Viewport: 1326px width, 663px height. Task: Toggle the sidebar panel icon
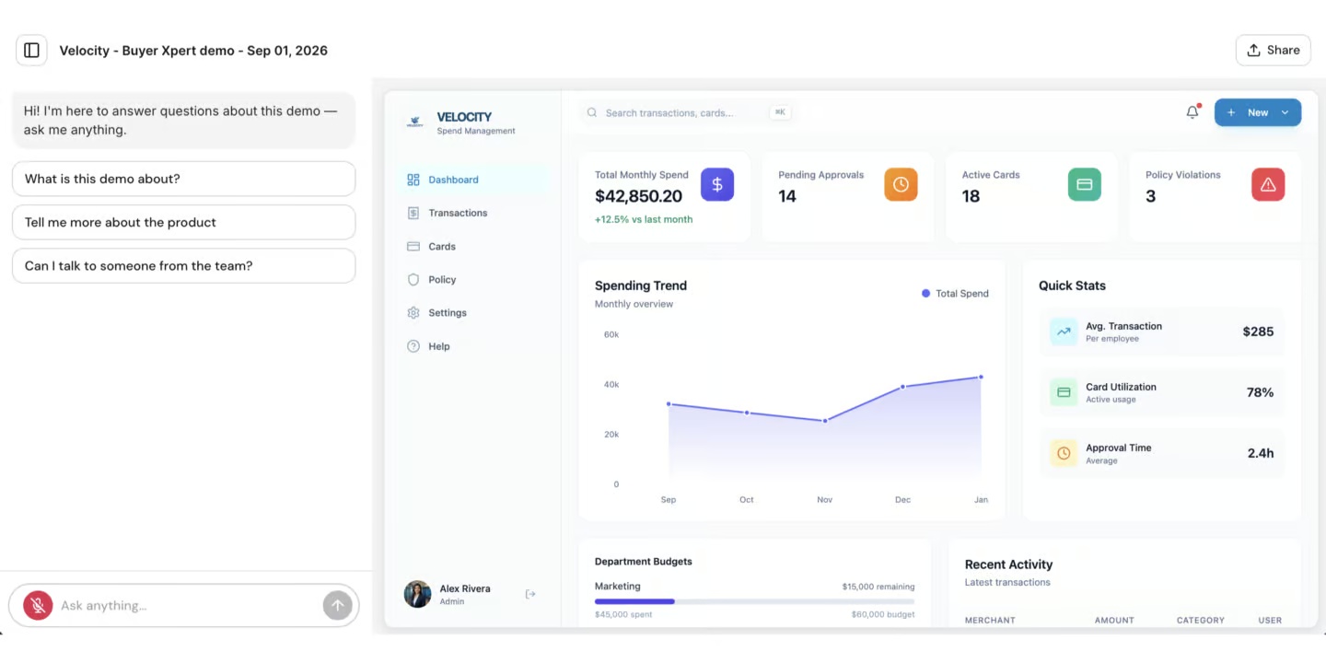(x=31, y=51)
